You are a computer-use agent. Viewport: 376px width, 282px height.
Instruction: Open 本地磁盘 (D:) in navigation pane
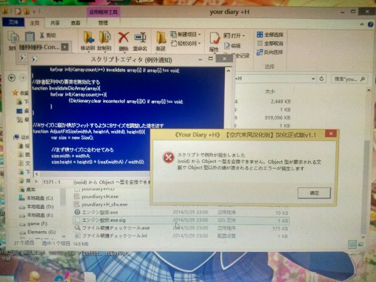point(36,207)
